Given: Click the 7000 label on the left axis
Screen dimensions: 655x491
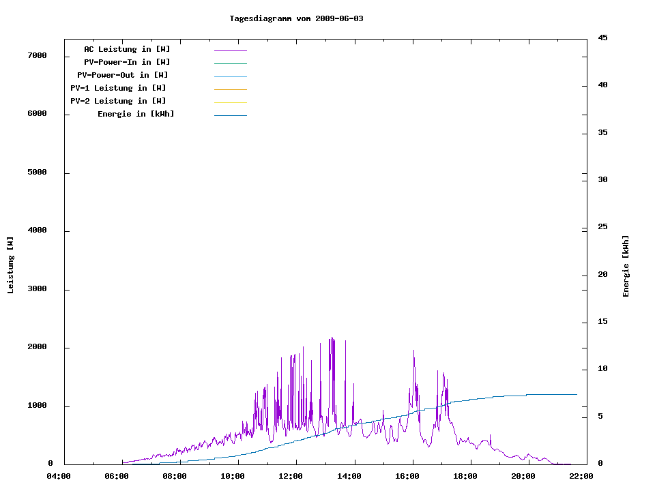Looking at the screenshot, I should (x=37, y=55).
